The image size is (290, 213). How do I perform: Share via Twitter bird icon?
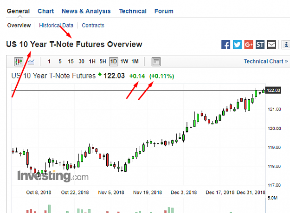237,45
